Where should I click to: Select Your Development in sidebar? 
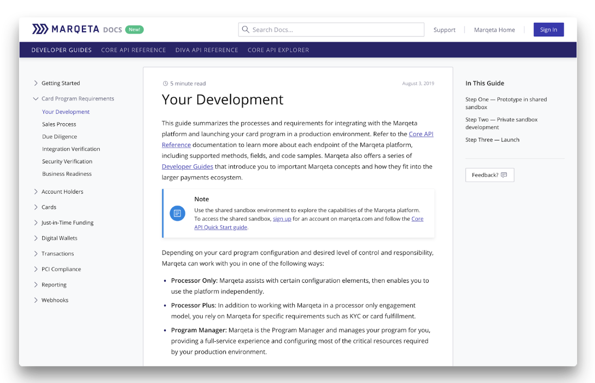[66, 112]
